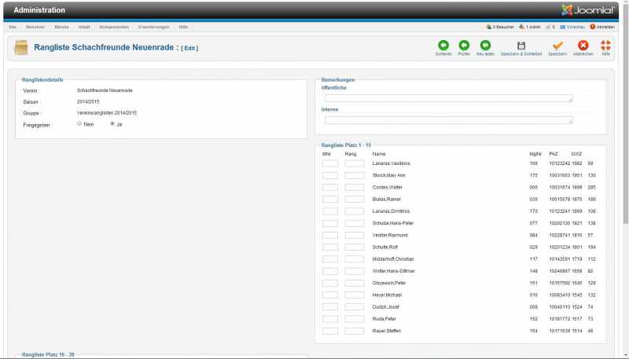Open Hilfe from the toolbar
This screenshot has height=359, width=629.
[606, 46]
